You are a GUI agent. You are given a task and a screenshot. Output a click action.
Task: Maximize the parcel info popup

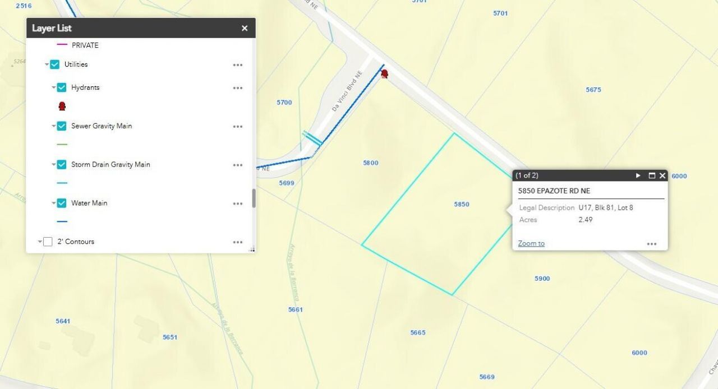point(652,175)
